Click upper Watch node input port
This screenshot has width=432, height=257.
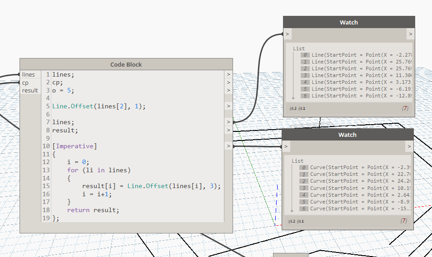[x=288, y=34]
